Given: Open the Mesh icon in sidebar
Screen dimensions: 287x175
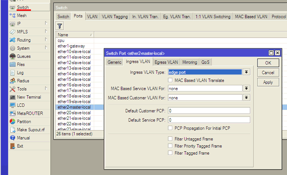Looking at the screenshot, I should pos(13,16).
